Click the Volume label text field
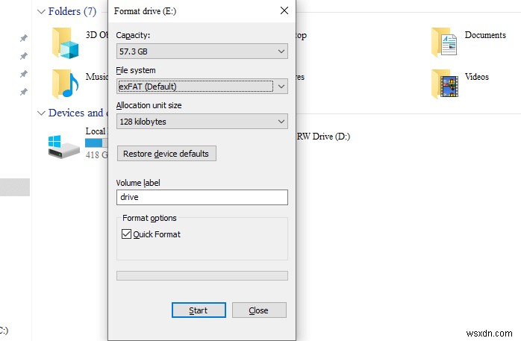Viewport: 521px width, 341px height. click(x=202, y=197)
